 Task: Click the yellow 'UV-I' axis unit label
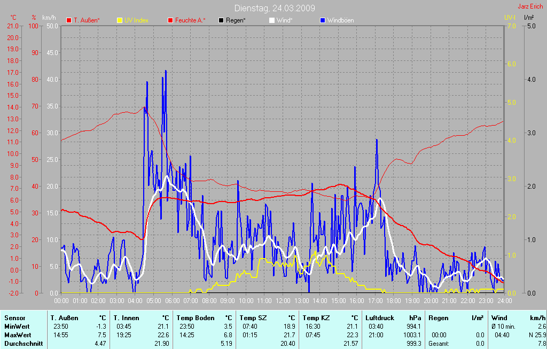point(510,18)
